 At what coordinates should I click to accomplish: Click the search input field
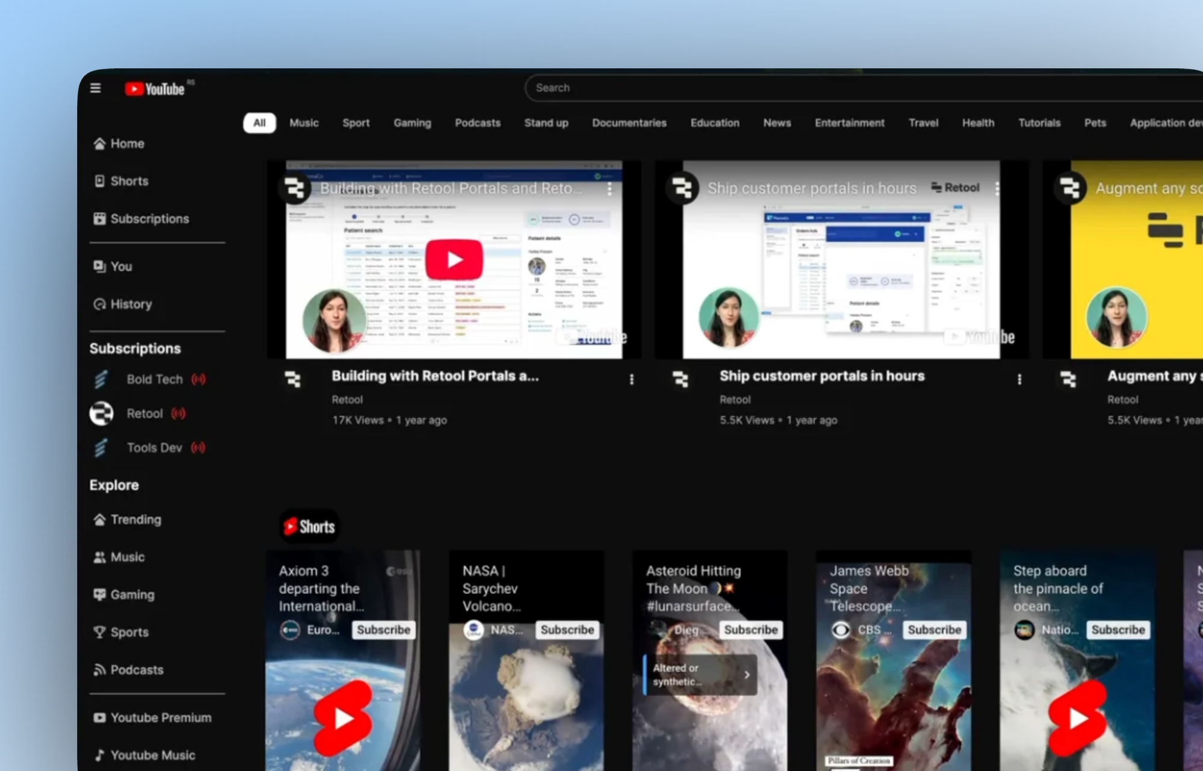coord(722,88)
